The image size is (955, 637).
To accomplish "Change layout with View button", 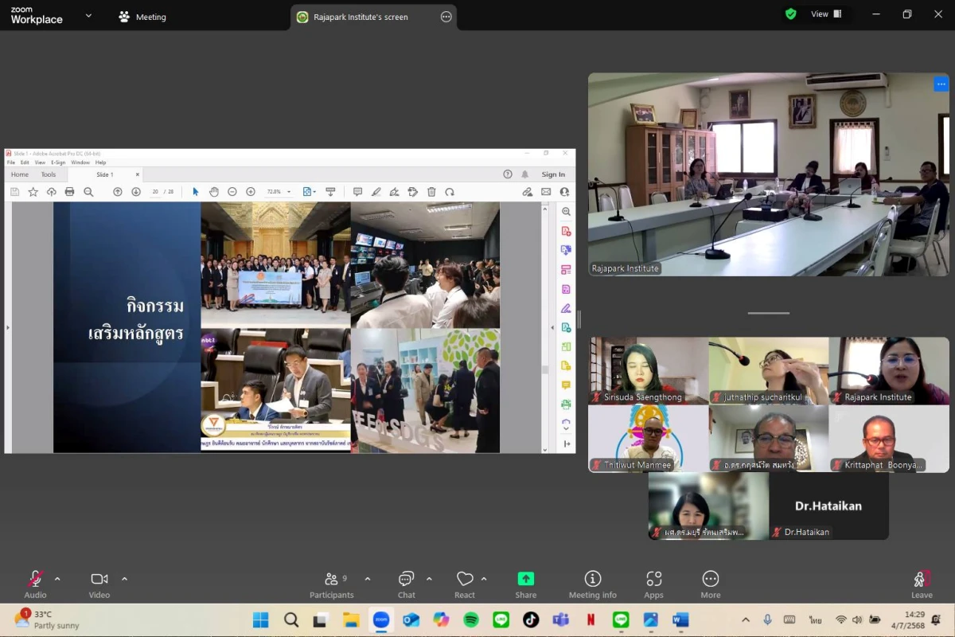I will pos(825,14).
